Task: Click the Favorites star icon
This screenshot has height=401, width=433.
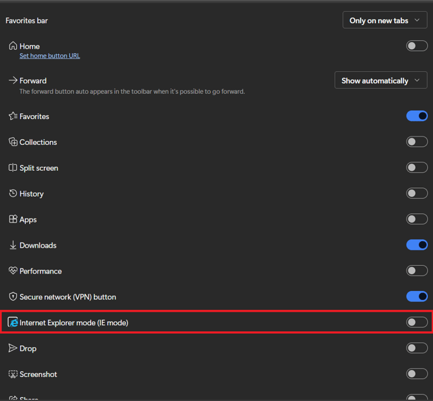Action: tap(13, 116)
